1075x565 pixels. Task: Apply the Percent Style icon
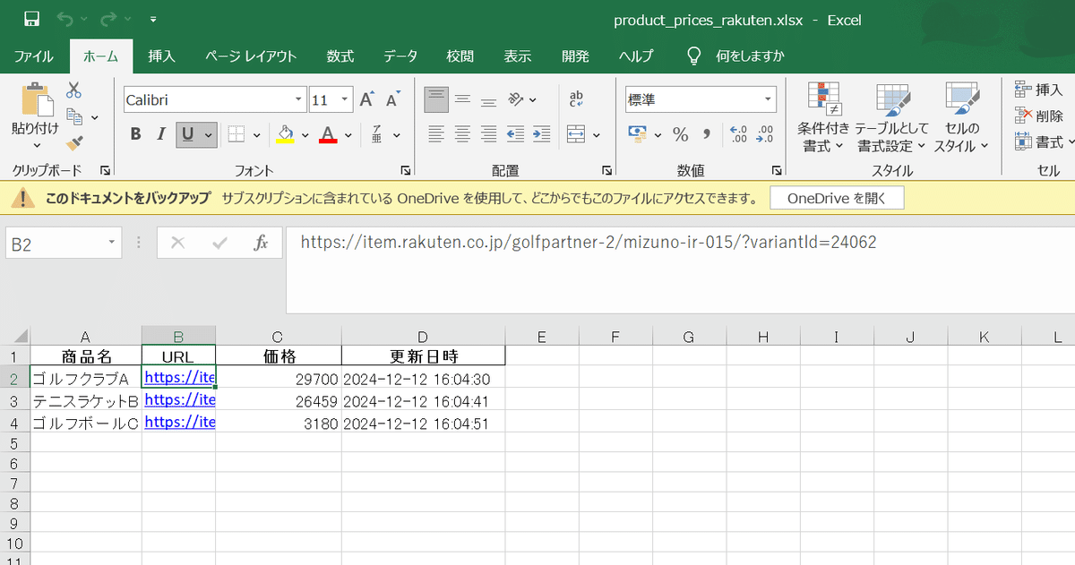(x=681, y=134)
